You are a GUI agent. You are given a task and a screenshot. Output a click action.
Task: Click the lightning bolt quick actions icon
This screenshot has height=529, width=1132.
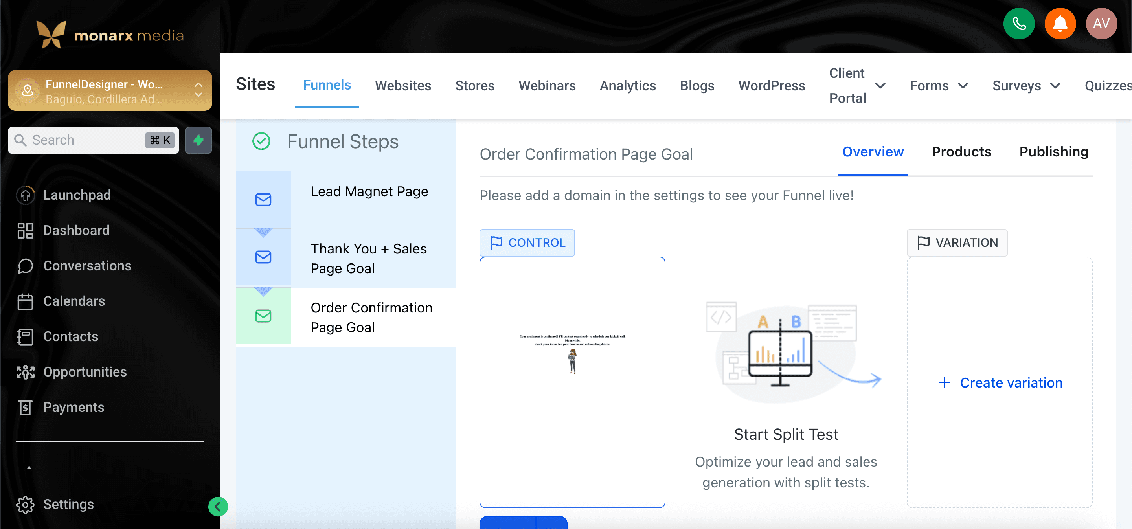coord(198,140)
